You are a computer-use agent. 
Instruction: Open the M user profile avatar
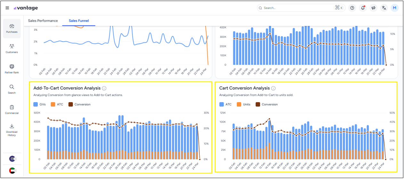(x=394, y=8)
